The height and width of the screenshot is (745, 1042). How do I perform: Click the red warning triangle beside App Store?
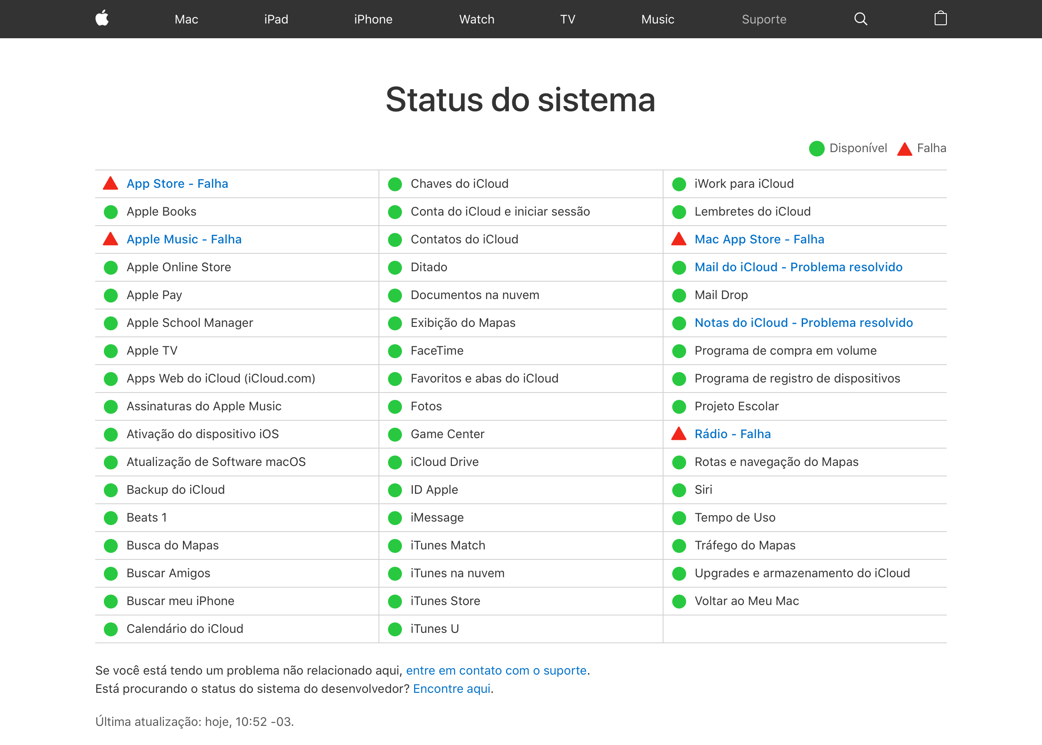tap(110, 183)
